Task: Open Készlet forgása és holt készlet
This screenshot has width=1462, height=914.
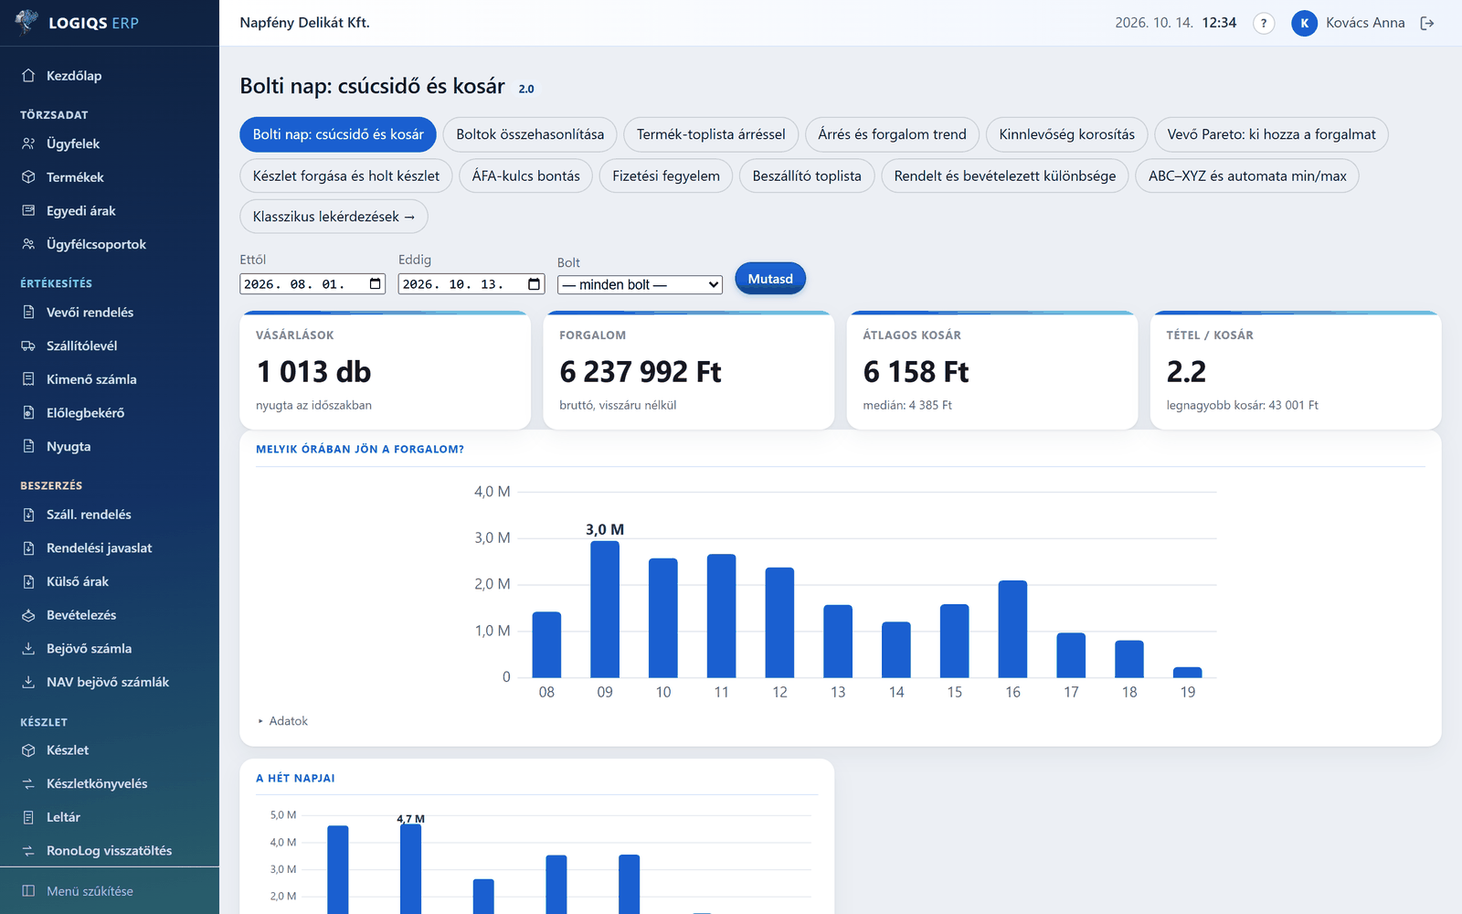Action: pyautogui.click(x=346, y=175)
